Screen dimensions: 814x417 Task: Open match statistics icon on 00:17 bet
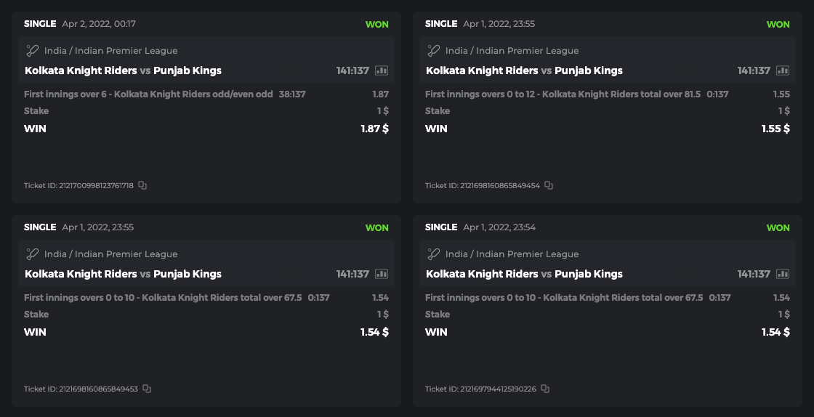(x=382, y=70)
